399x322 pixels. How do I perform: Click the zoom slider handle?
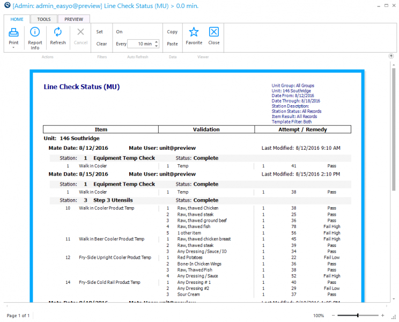[358, 316]
